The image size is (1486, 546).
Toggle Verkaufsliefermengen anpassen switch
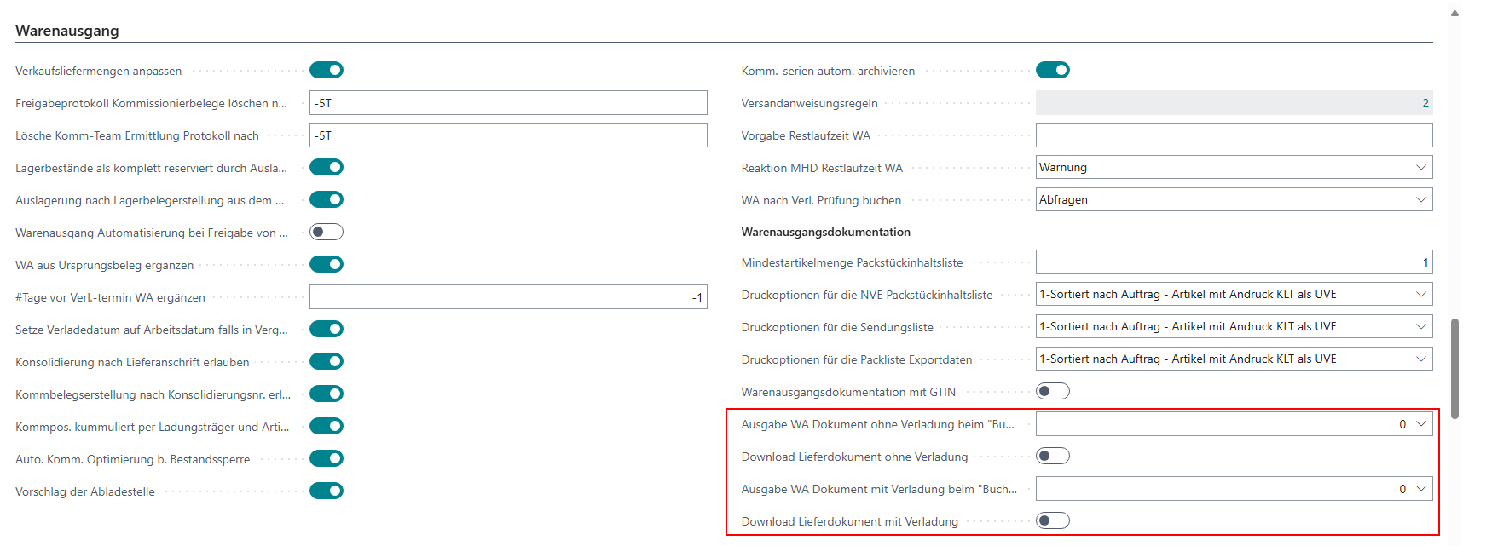(326, 70)
